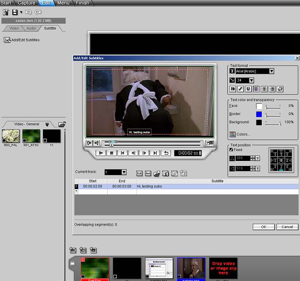Click the Background transparency slider

(273, 123)
